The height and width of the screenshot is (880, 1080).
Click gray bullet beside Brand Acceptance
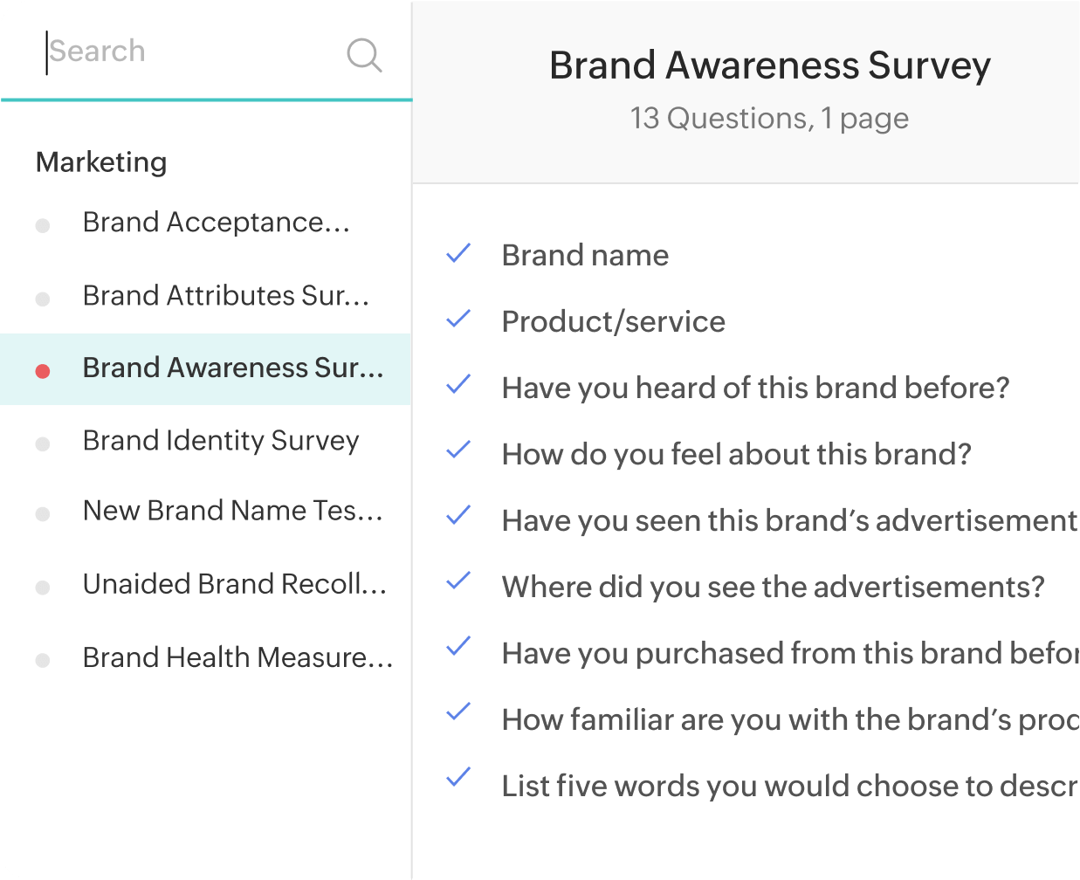click(x=43, y=226)
